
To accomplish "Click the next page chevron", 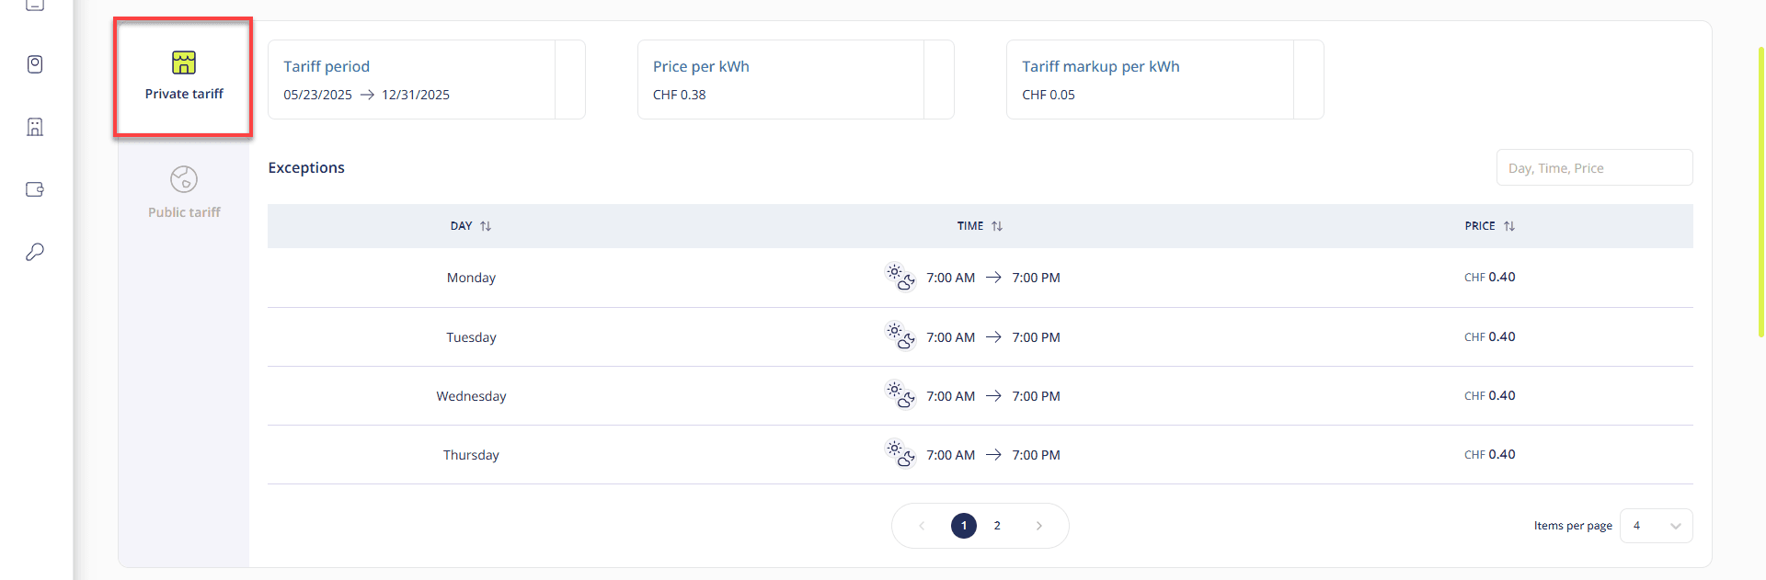I will [x=1039, y=526].
